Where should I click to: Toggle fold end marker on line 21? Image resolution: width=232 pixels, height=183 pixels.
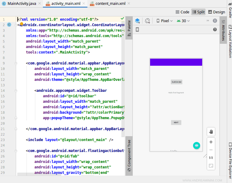pos(16,129)
